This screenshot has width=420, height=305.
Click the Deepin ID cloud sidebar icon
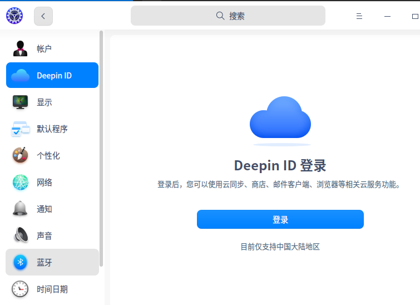[20, 75]
